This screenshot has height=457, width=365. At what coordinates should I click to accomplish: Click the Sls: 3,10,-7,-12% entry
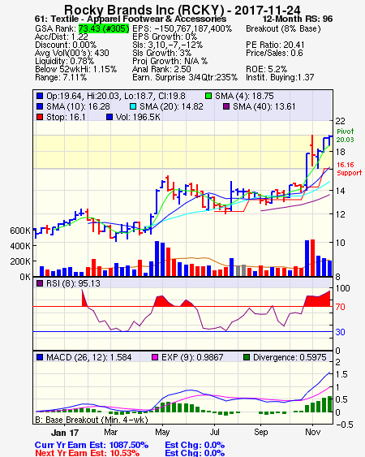(x=168, y=45)
